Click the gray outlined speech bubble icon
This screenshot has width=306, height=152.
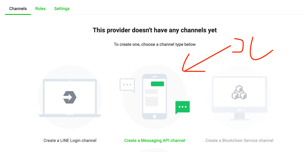tap(127, 85)
